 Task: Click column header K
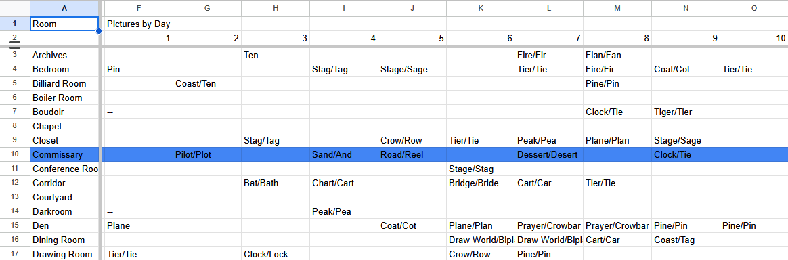(x=481, y=8)
